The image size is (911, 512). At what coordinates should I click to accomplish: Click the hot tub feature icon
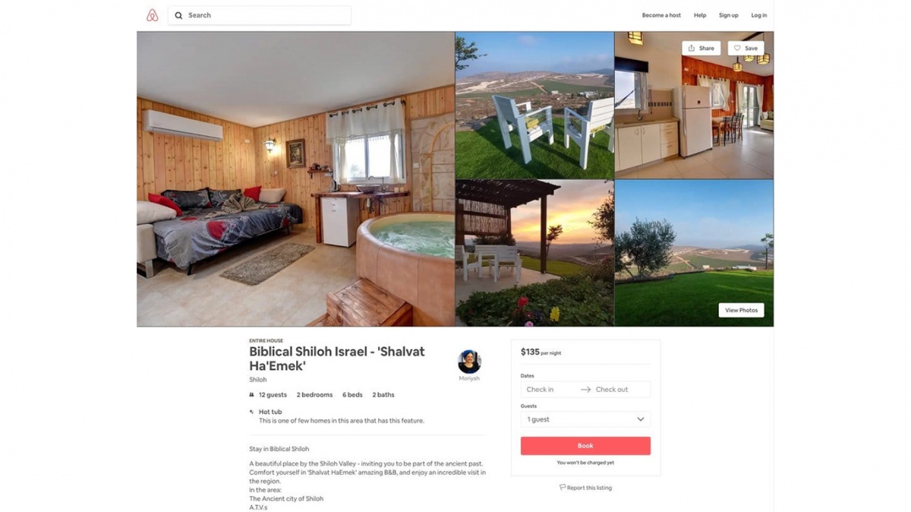coord(252,412)
